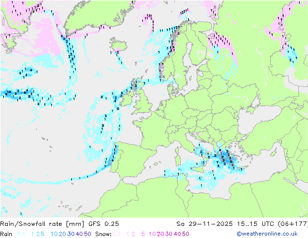The image size is (308, 238).
Task: Click the forecast offset '(06+177)' text
Action: (x=293, y=224)
